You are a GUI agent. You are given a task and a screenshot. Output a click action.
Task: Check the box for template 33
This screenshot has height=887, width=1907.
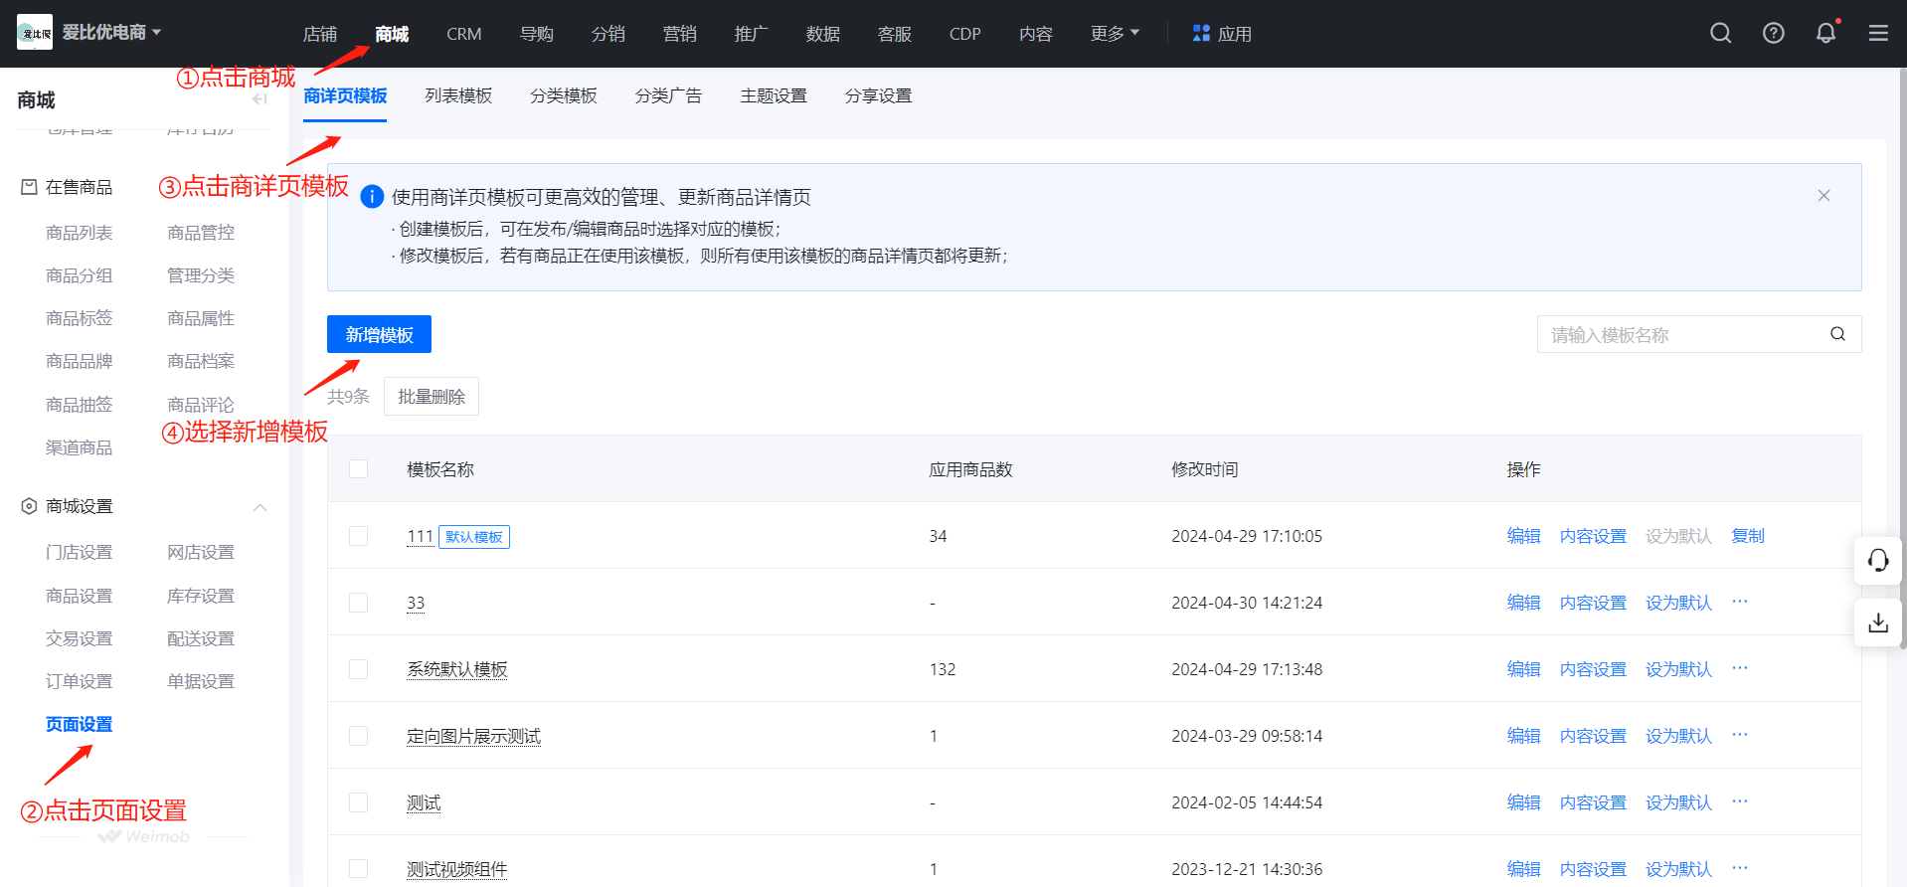tap(359, 603)
